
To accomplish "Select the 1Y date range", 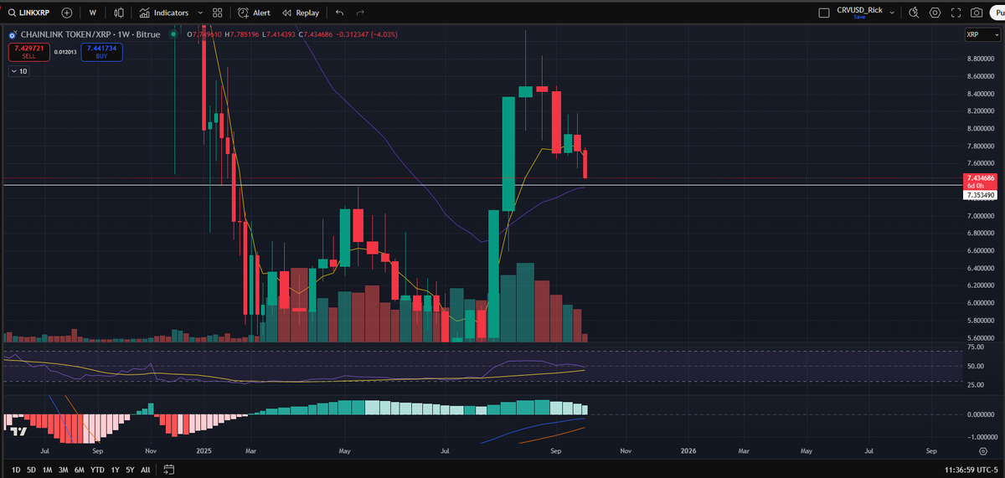I will [115, 470].
